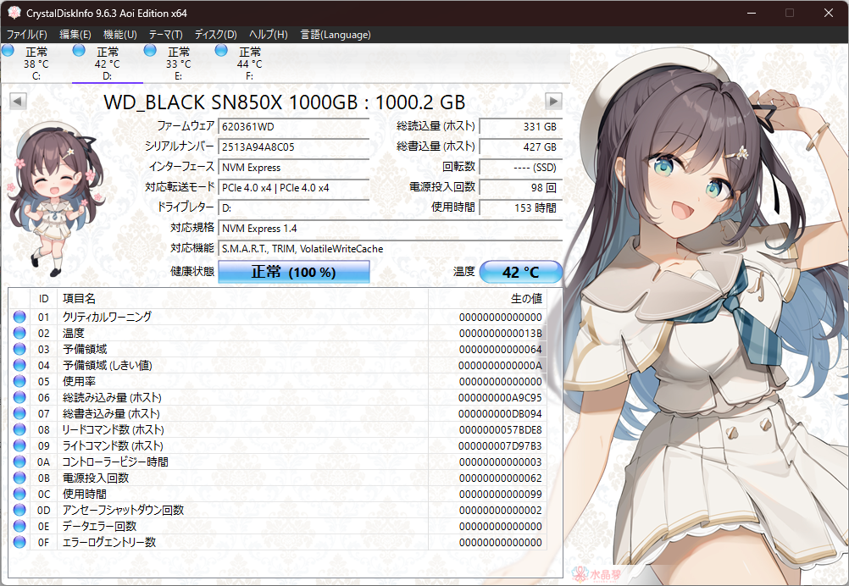This screenshot has width=849, height=586.
Task: Click status orb of 0B 電源投入回数 row
Action: pyautogui.click(x=19, y=478)
